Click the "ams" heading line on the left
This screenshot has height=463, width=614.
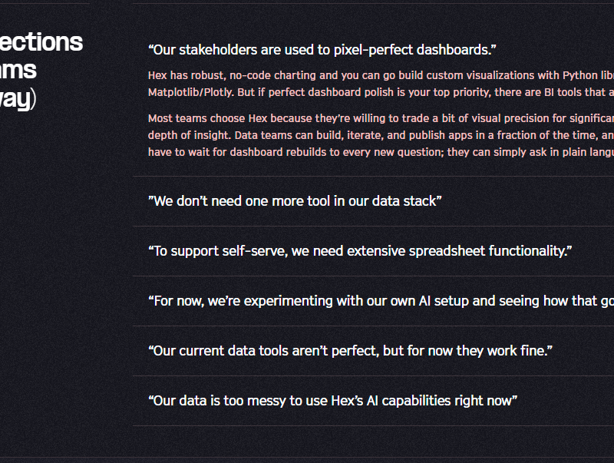[x=18, y=70]
